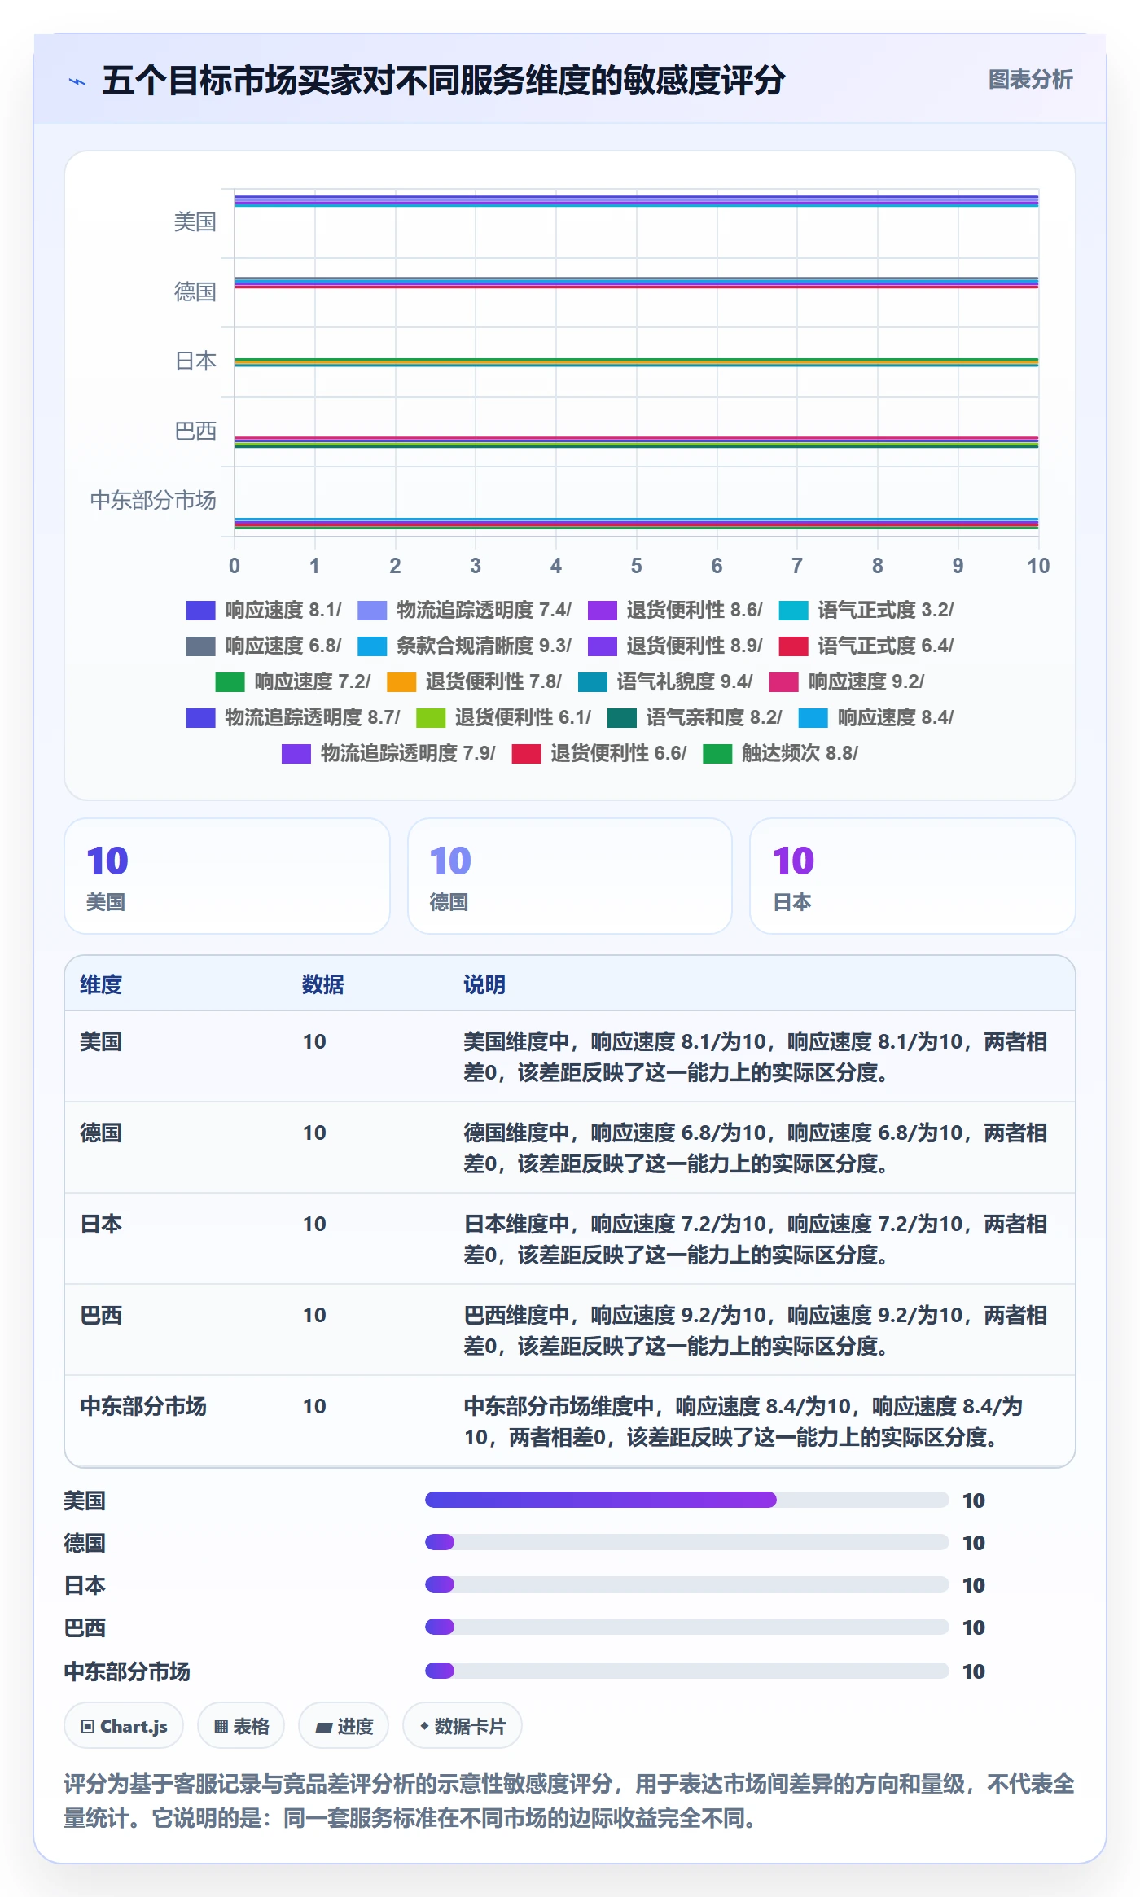
Task: Click the orange swatch for 退货便利性 7.8/
Action: point(401,682)
